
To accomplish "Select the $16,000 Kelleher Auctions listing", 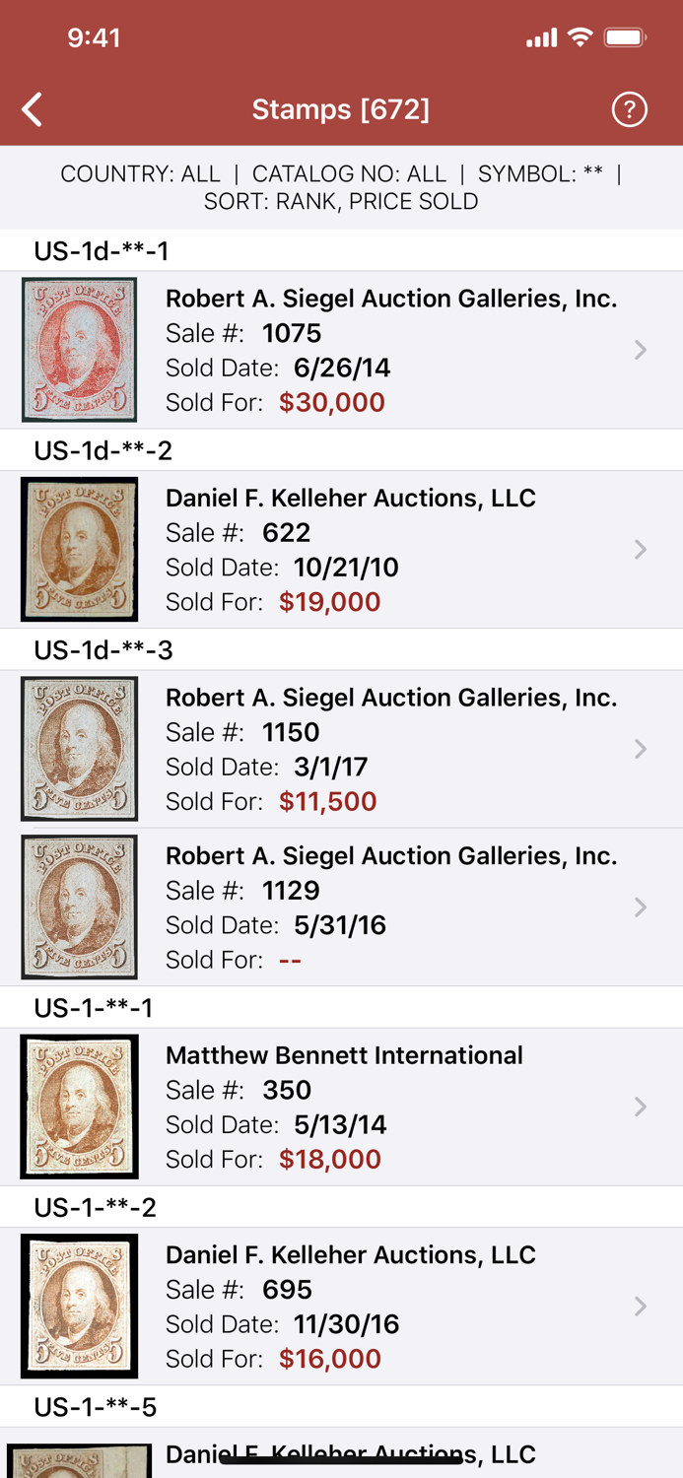I will coord(394,1306).
